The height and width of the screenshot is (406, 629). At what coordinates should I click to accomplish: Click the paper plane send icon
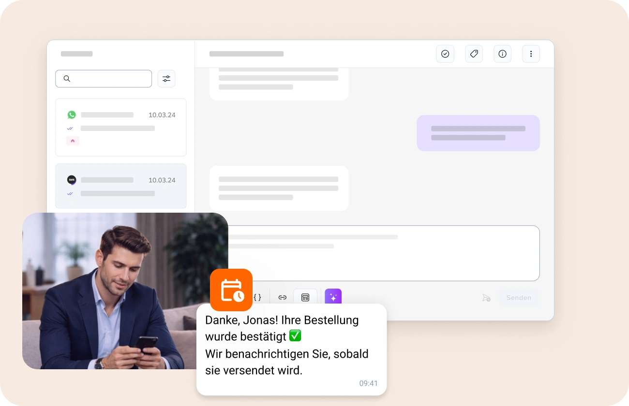[x=486, y=298]
